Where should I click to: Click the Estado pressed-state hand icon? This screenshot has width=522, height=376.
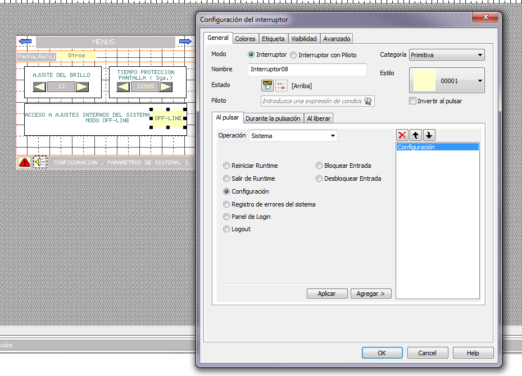tap(267, 85)
